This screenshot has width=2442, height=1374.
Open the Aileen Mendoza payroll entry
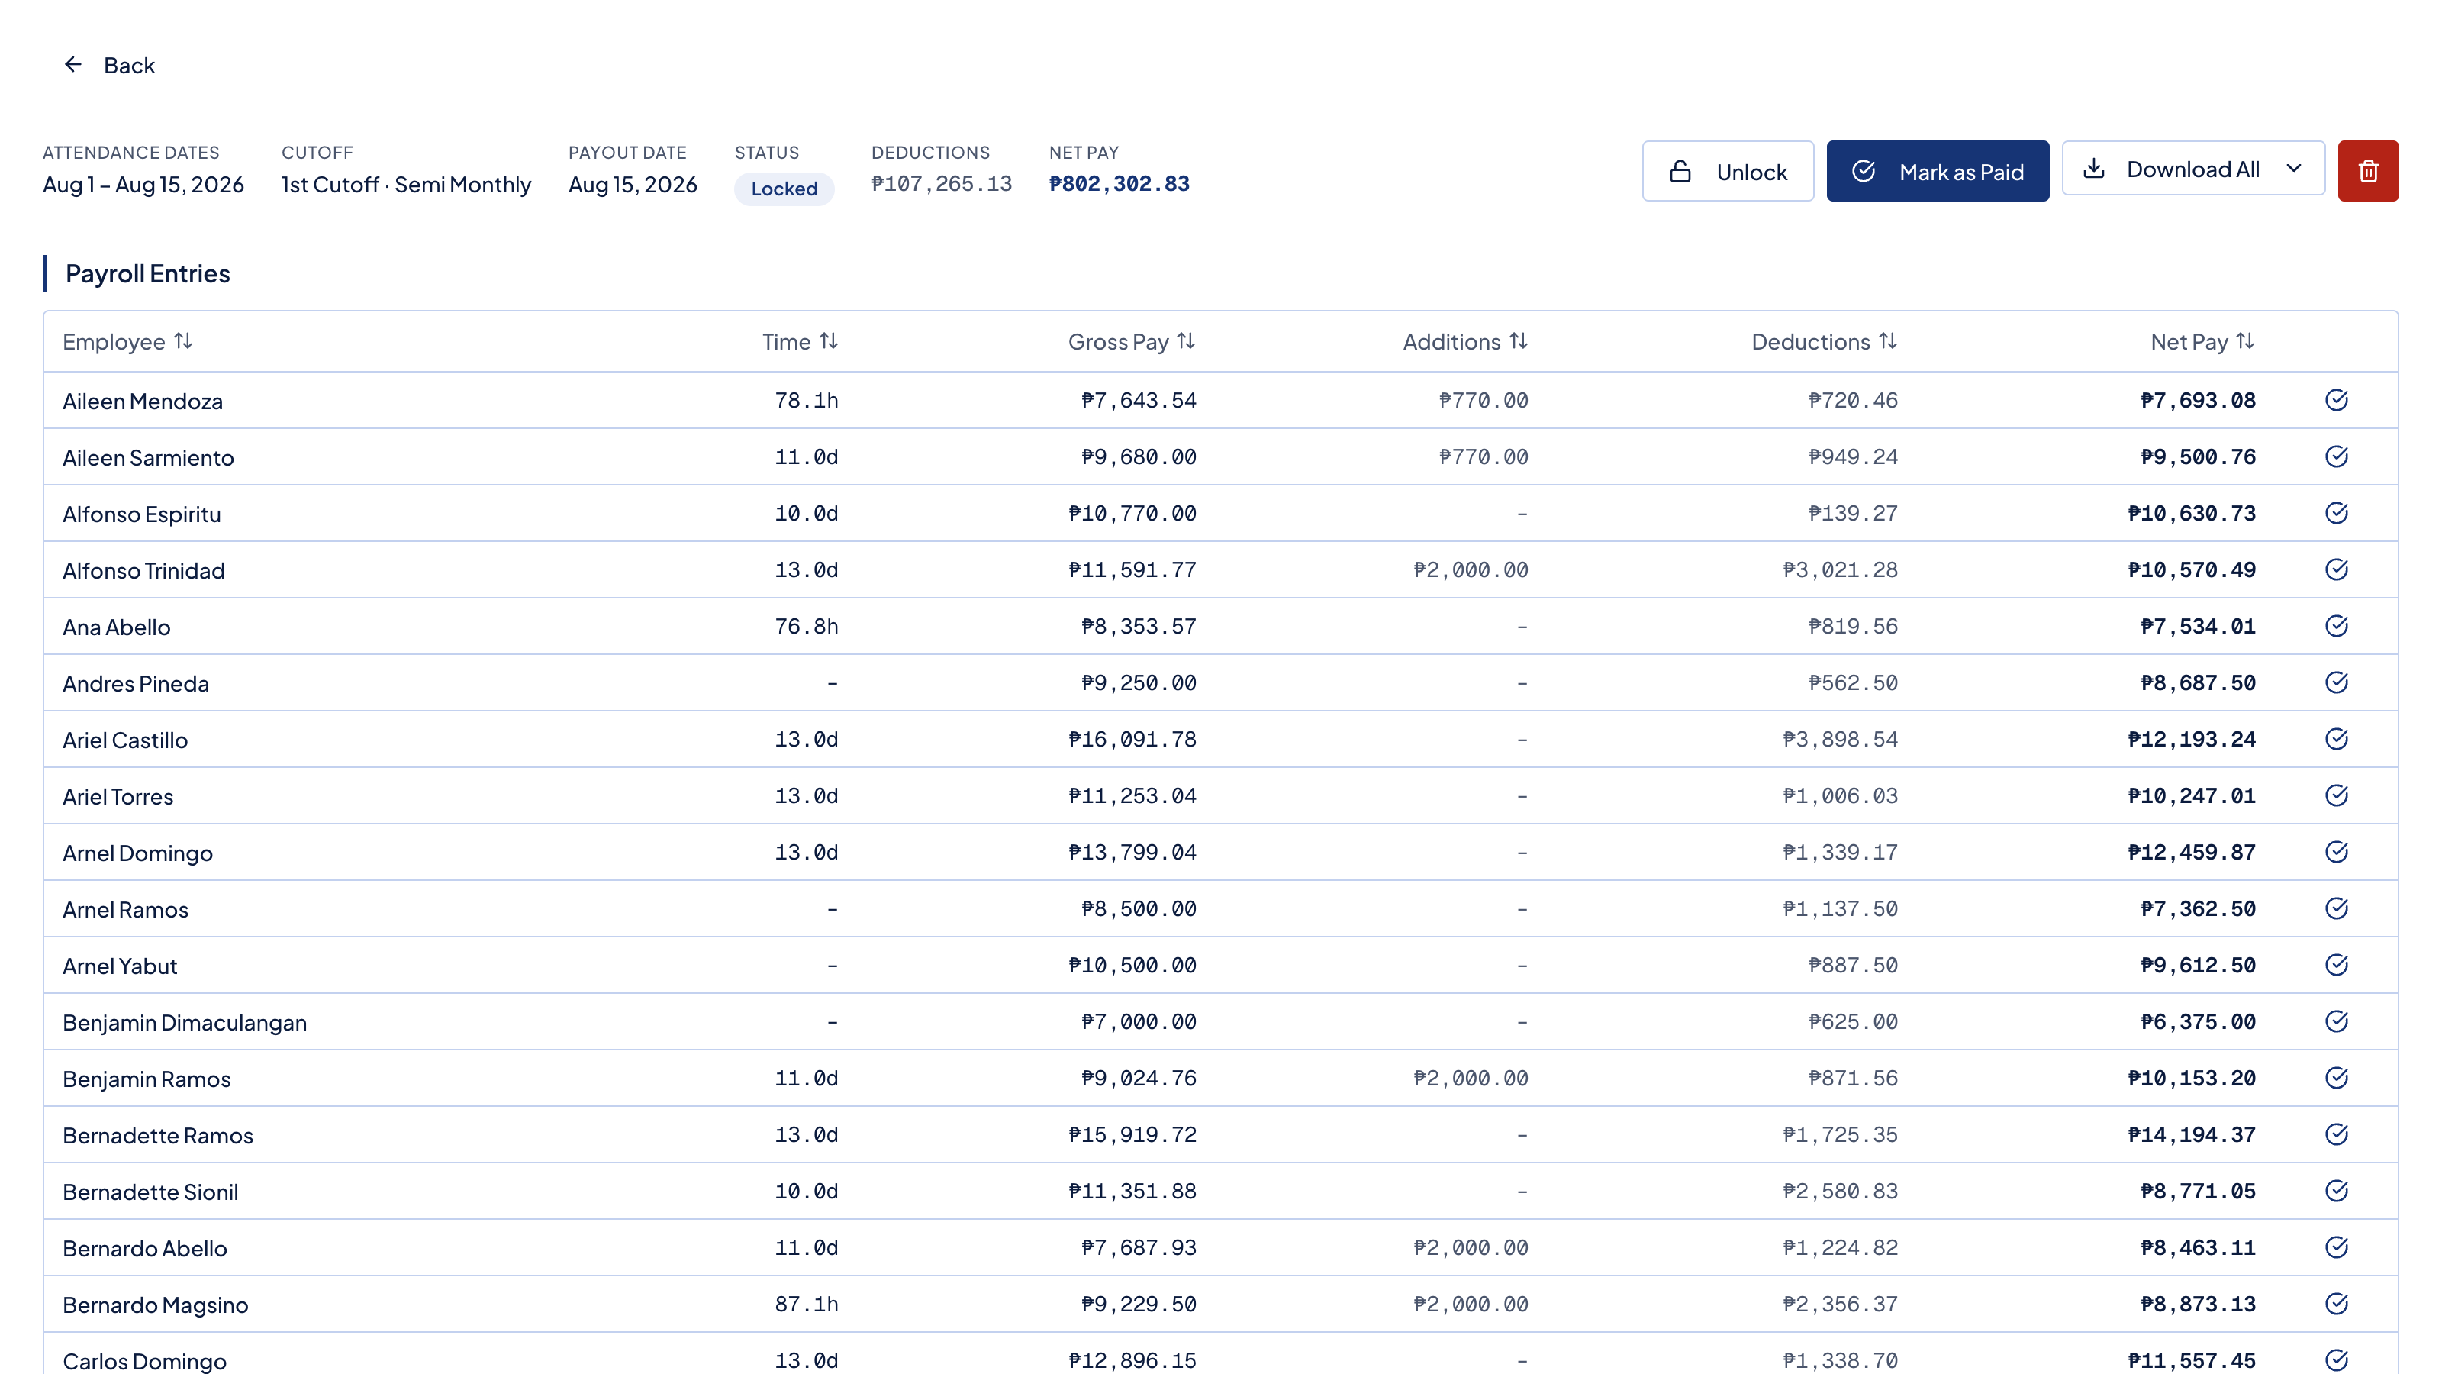[x=1220, y=400]
